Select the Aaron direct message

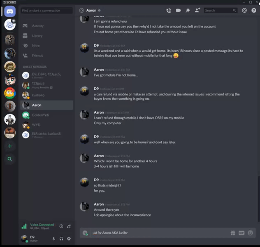[x=46, y=105]
